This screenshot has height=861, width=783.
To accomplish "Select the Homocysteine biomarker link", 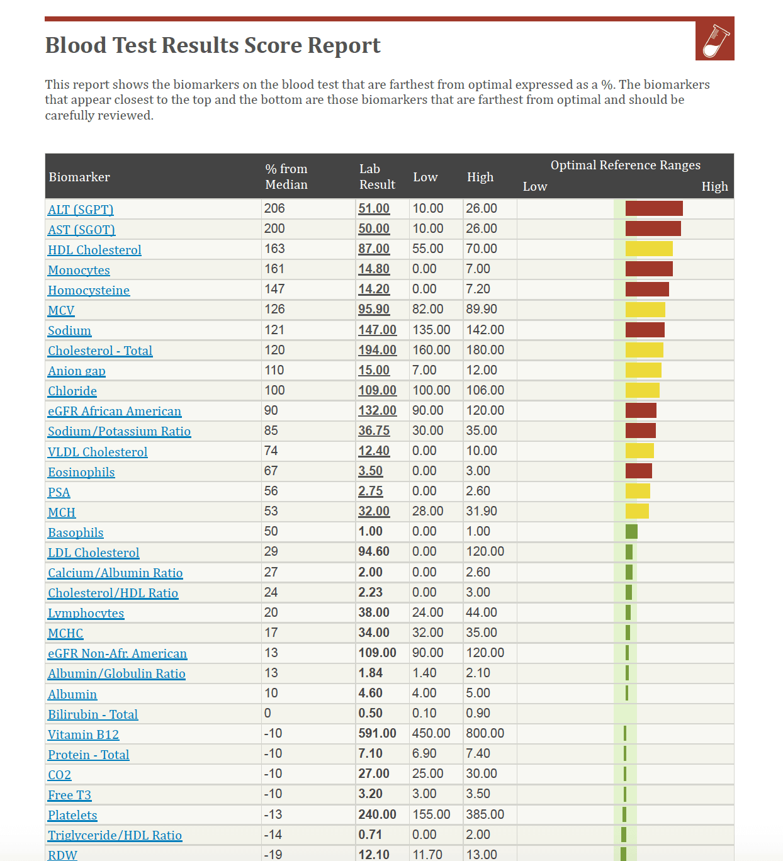I will pos(89,290).
